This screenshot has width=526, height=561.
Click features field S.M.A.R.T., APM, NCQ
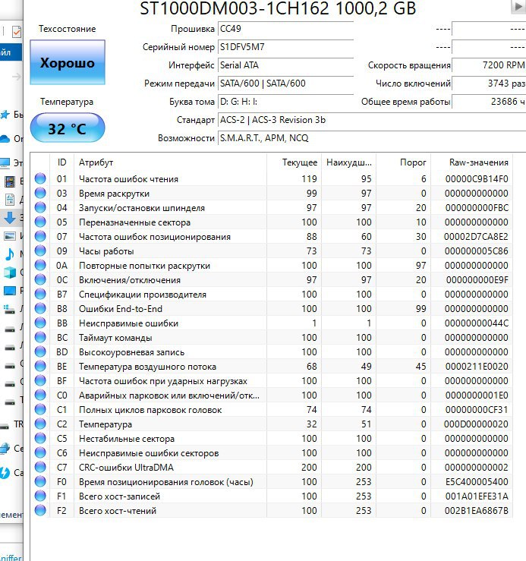tap(372, 138)
